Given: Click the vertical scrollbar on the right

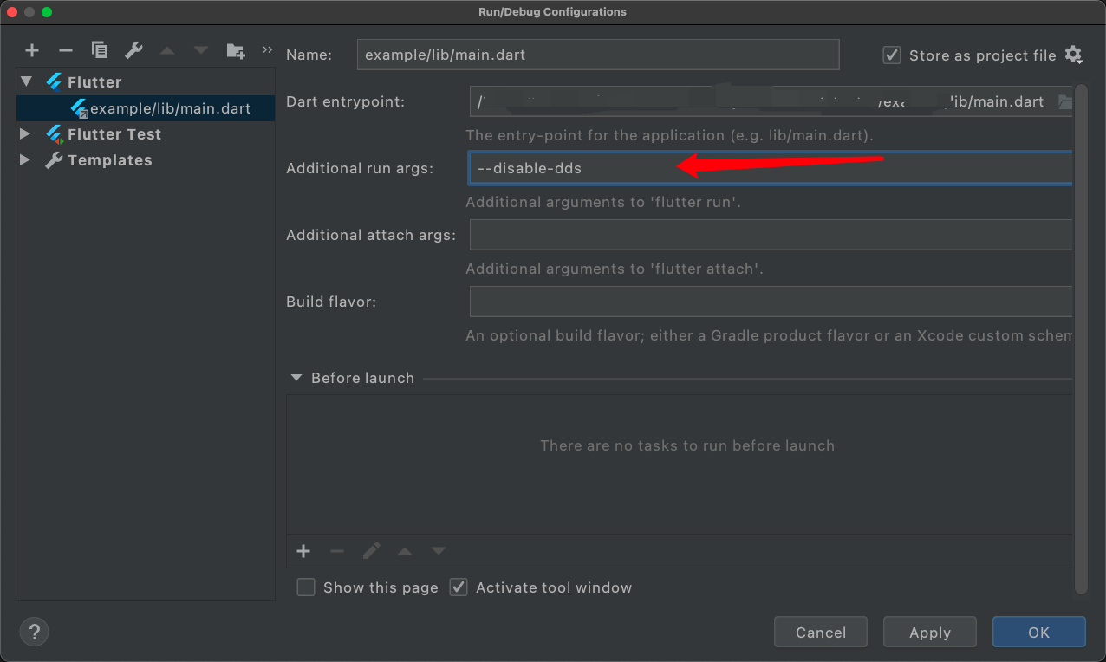Looking at the screenshot, I should pos(1081,338).
